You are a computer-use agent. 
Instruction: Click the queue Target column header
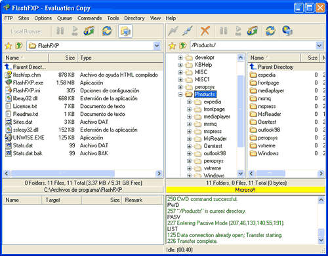point(62,200)
